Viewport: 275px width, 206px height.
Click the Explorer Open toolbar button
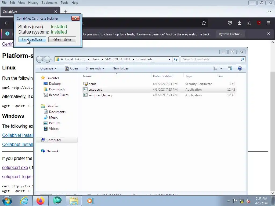(x=71, y=68)
